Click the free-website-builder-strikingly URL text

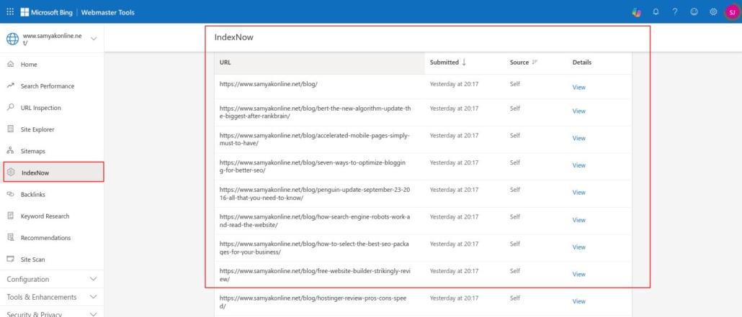(315, 275)
